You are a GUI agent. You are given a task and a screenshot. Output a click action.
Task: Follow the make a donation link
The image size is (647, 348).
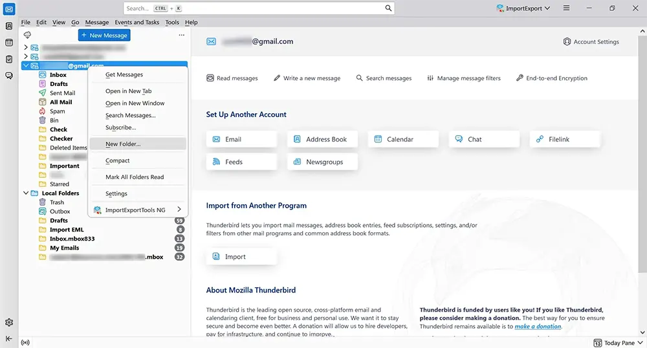(538, 326)
